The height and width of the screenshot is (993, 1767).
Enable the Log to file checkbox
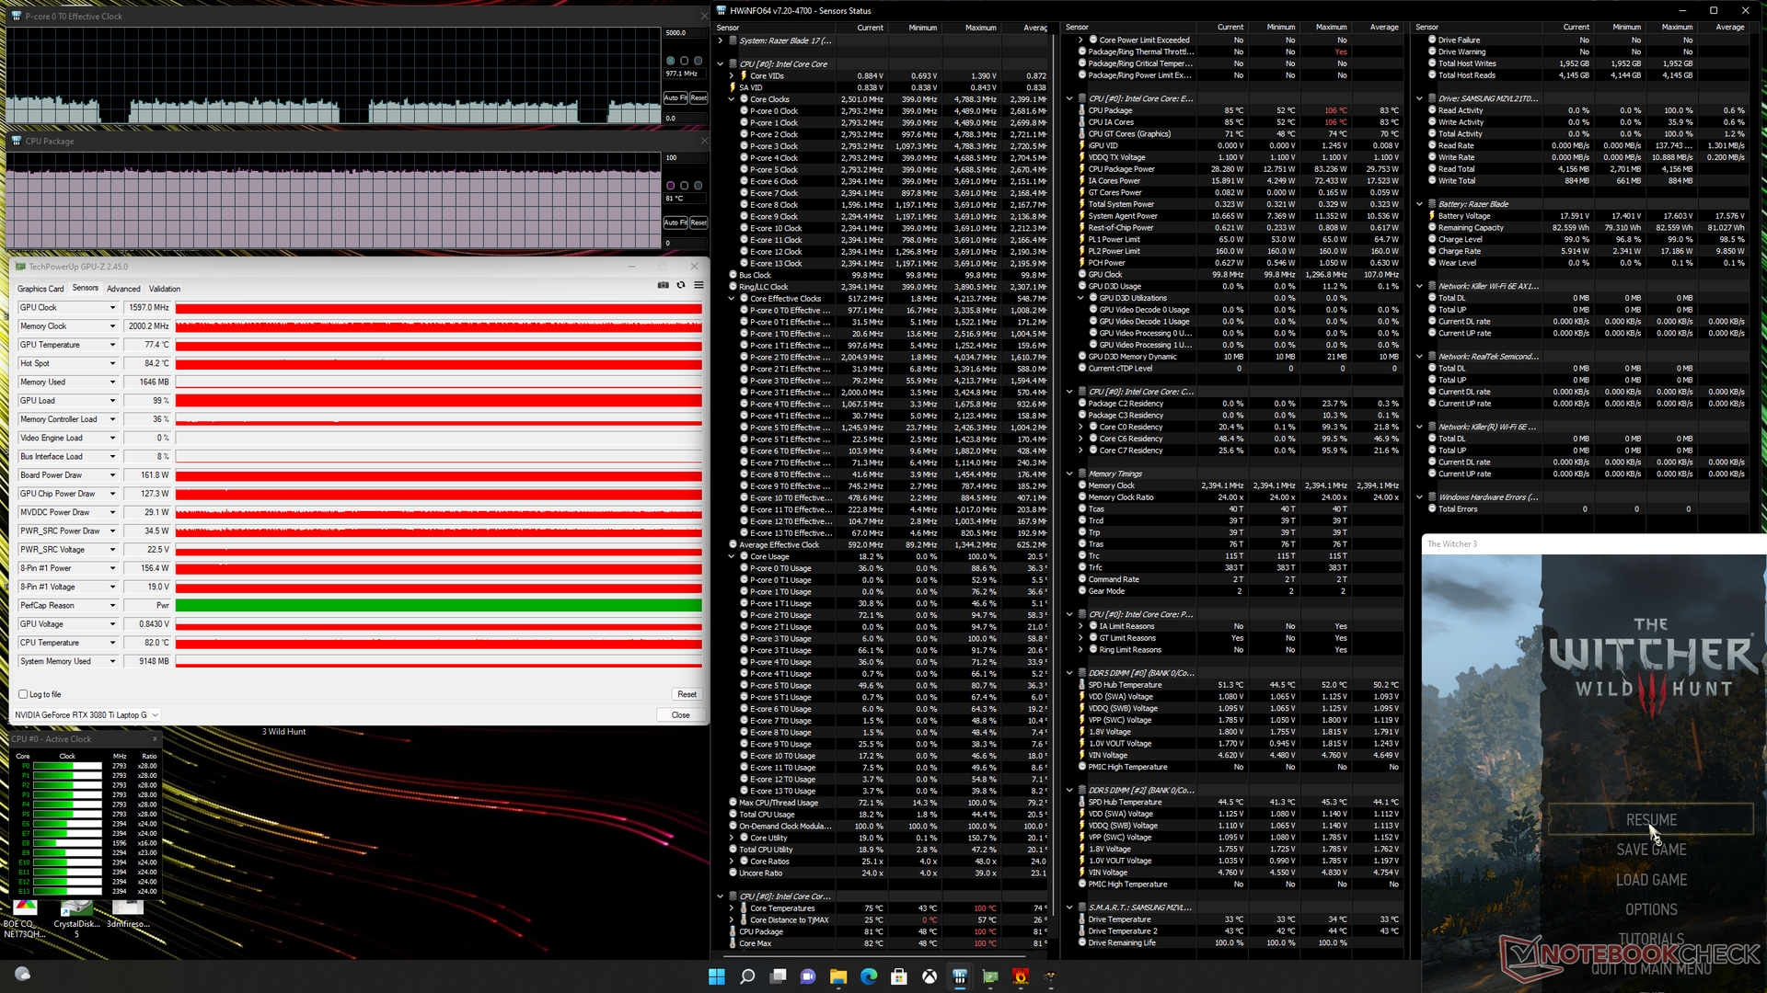click(x=23, y=694)
